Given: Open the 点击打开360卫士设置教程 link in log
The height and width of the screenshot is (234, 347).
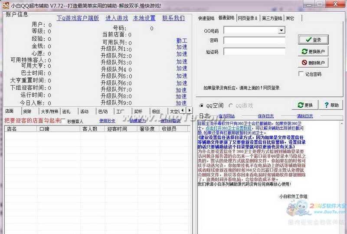Looking at the screenshot, I should click(x=229, y=128).
